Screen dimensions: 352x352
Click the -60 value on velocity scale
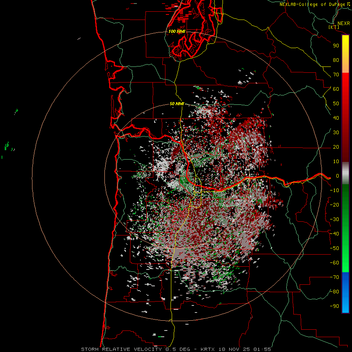(x=334, y=263)
